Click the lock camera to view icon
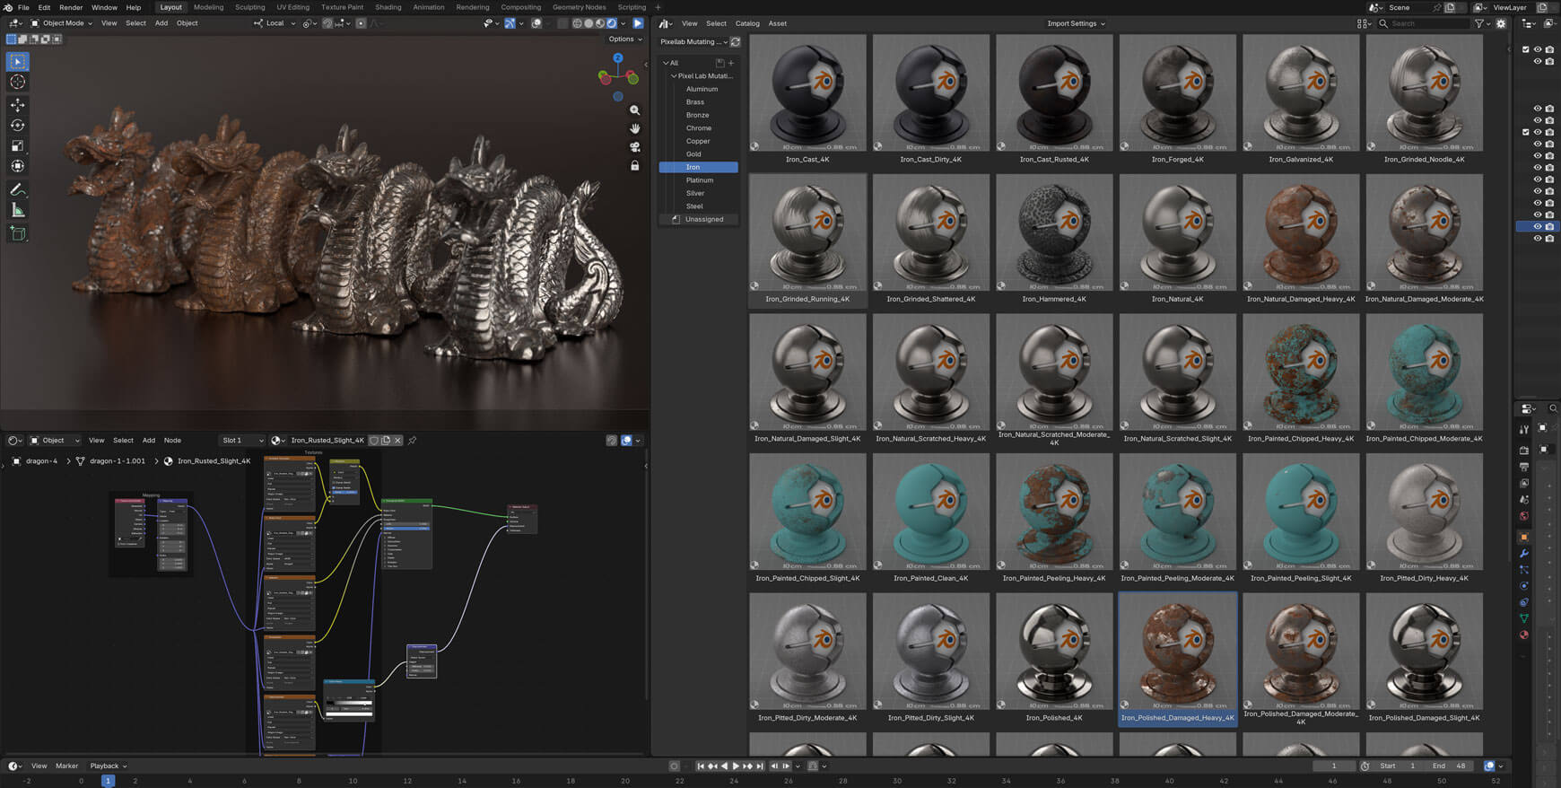This screenshot has width=1561, height=788. pyautogui.click(x=634, y=166)
